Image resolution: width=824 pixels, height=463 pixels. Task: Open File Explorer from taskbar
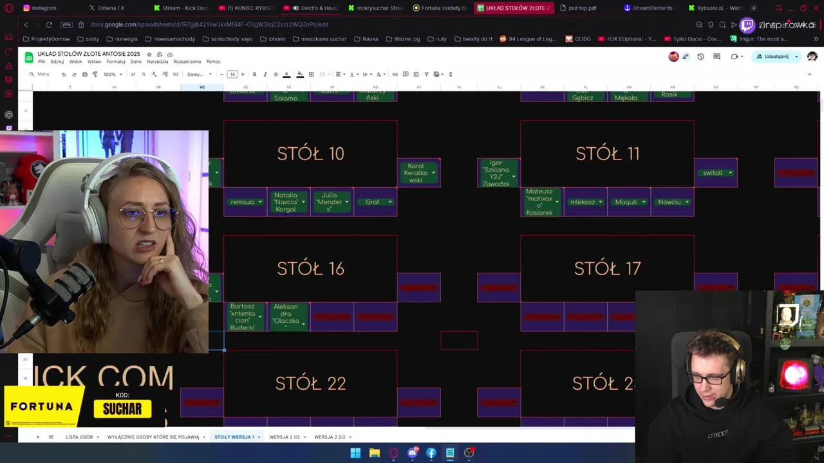coord(374,453)
